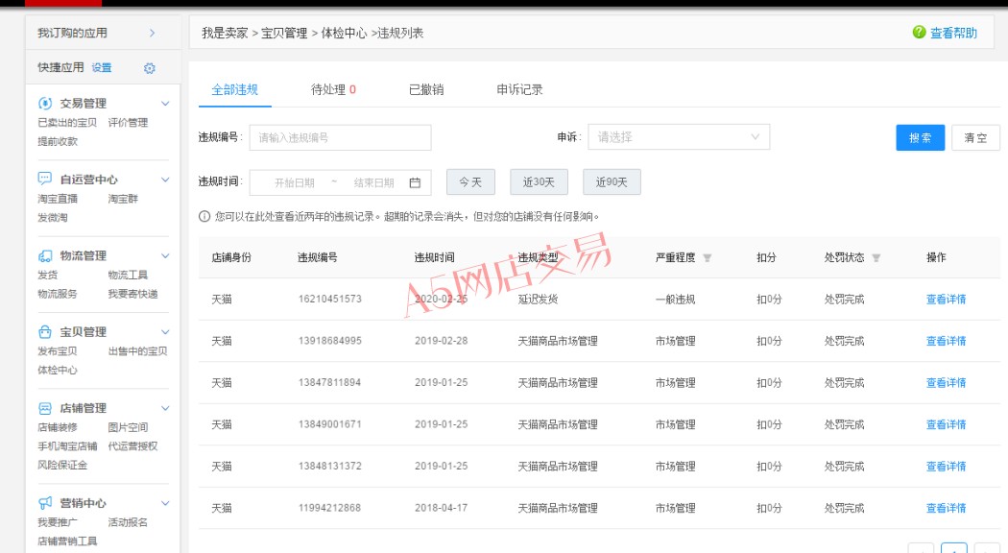
Task: Open the calendar icon in date range
Action: click(416, 182)
